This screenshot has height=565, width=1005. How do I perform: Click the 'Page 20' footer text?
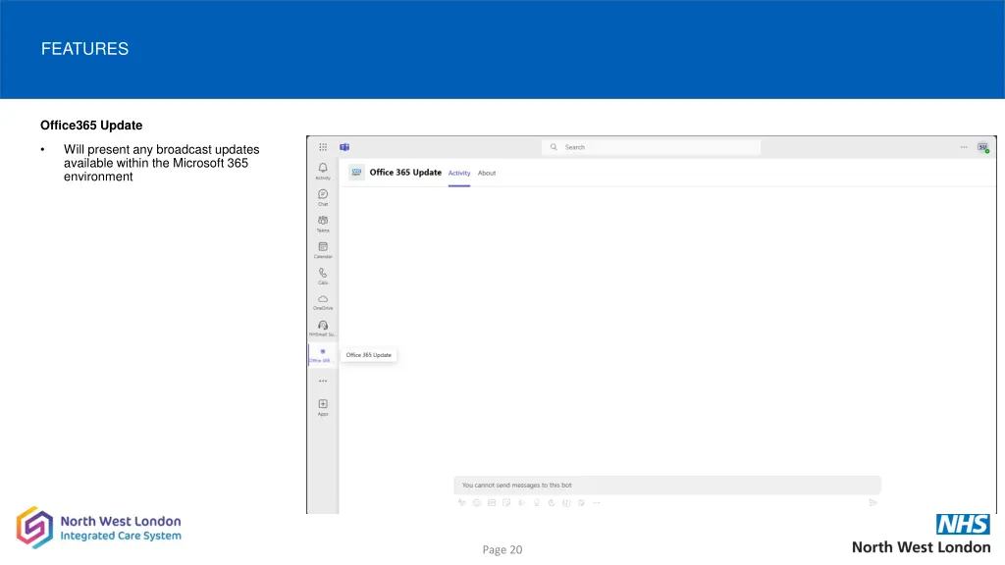[x=502, y=549]
